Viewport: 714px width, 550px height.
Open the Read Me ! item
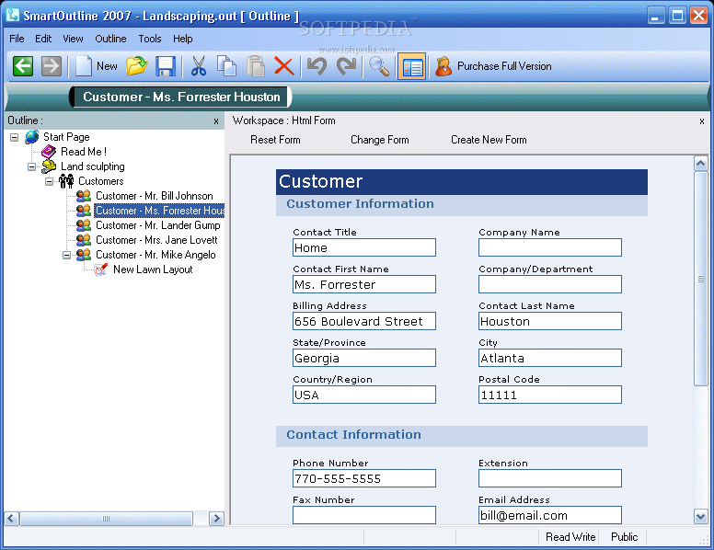[84, 152]
